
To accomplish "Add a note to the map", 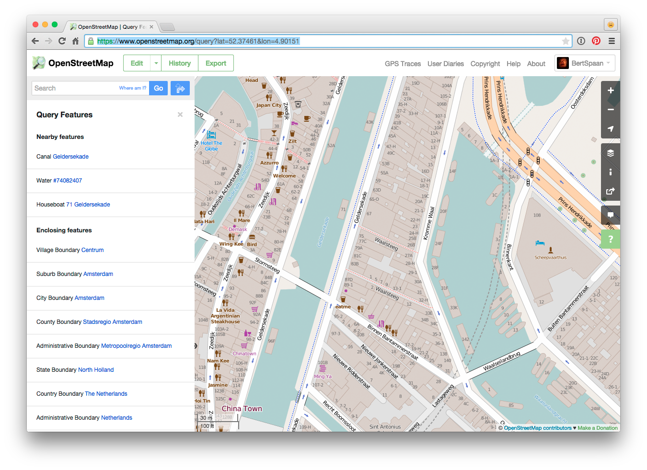I will pyautogui.click(x=611, y=215).
